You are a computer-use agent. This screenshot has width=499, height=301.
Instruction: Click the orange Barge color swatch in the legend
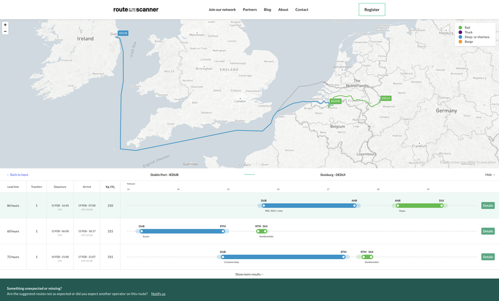point(460,41)
